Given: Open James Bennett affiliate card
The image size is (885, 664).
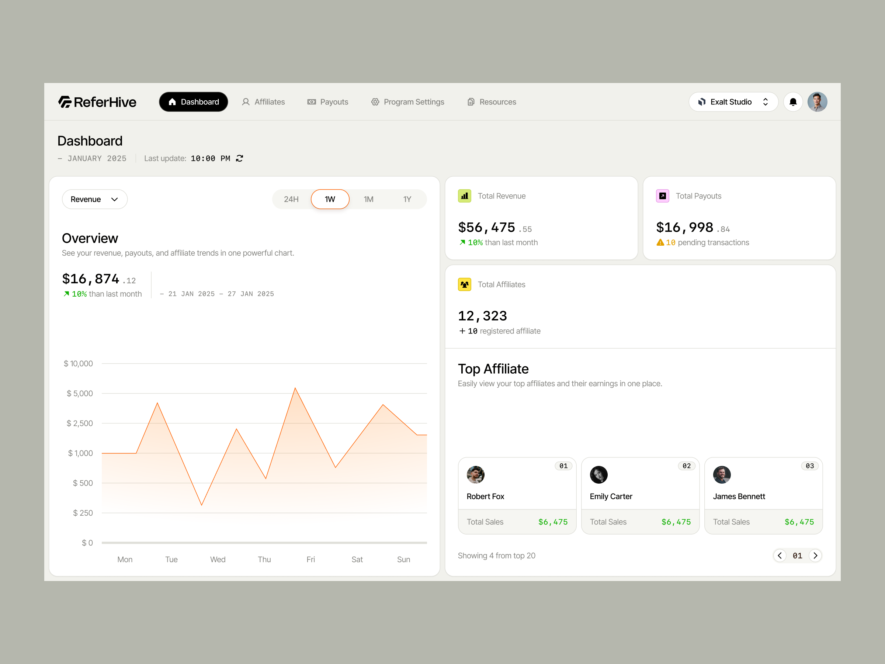Looking at the screenshot, I should pyautogui.click(x=763, y=496).
